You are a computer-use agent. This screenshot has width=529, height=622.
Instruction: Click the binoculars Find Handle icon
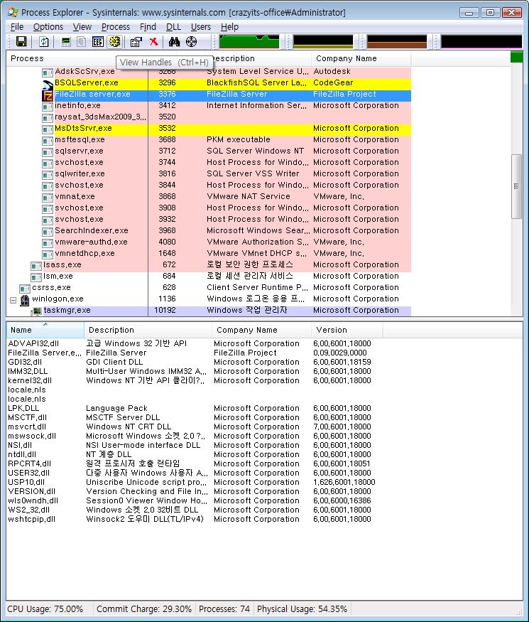tap(174, 42)
